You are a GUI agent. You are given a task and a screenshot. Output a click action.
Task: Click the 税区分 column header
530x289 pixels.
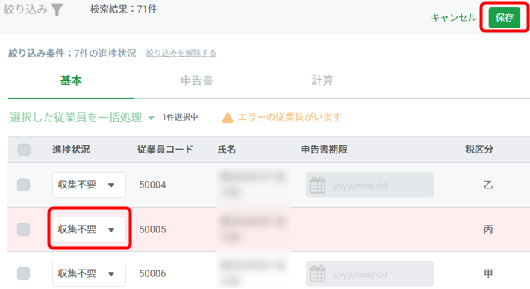[x=479, y=150]
